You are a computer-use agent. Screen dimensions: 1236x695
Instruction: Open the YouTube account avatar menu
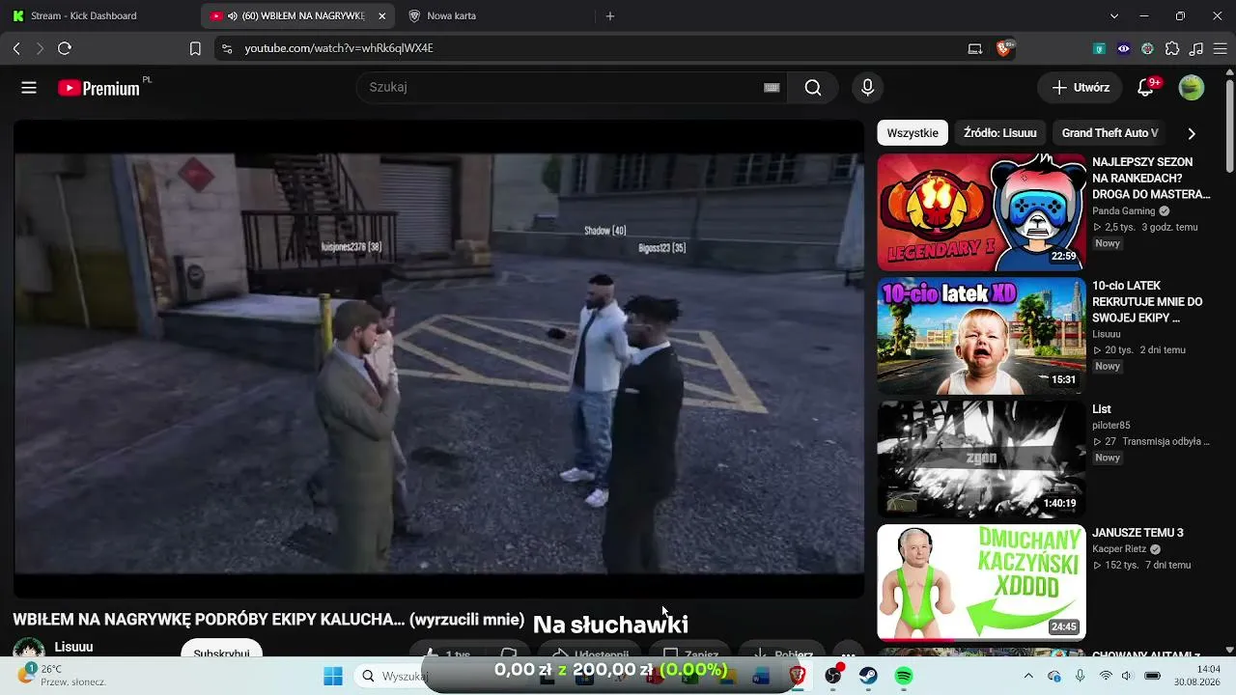click(x=1192, y=88)
